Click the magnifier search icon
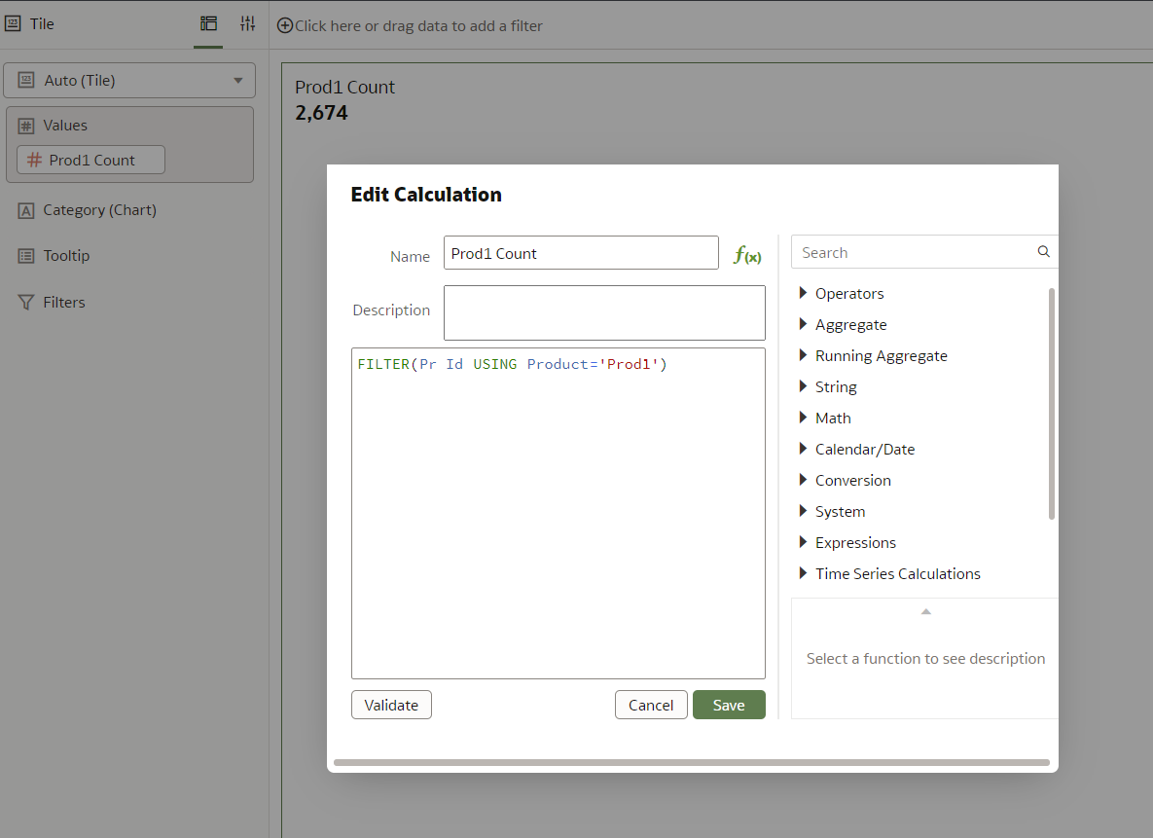The width and height of the screenshot is (1153, 838). 1043,252
